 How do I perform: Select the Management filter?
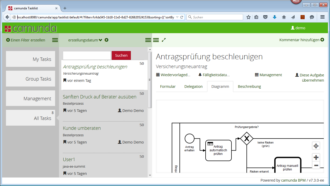click(x=31, y=98)
